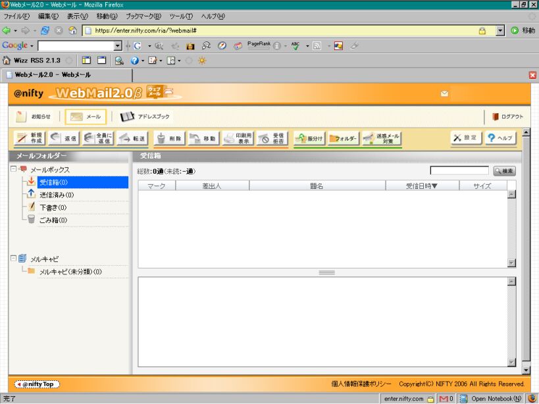Open the アドレスブック address book
Viewport: 539px width, 404px height.
coord(145,116)
